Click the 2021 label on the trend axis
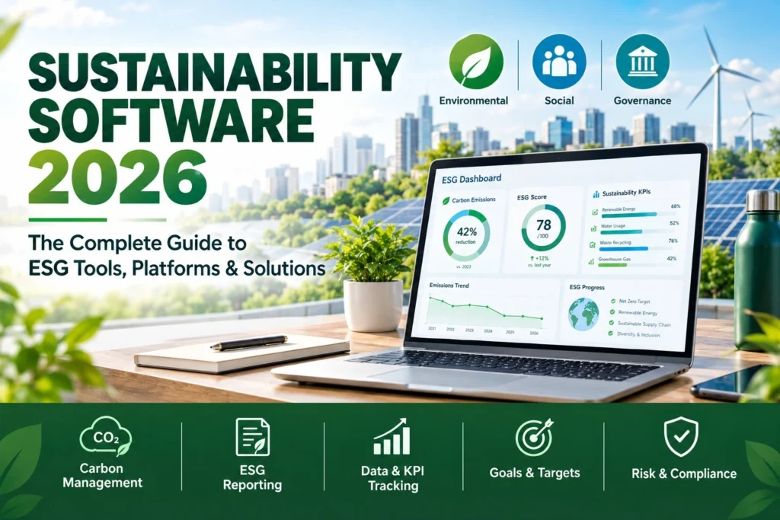 click(x=432, y=329)
